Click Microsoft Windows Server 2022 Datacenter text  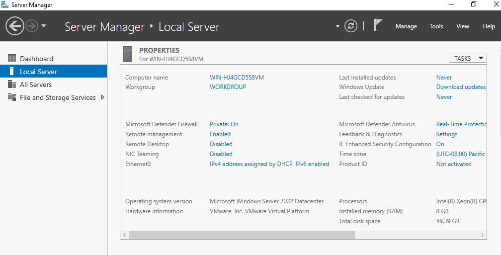click(266, 201)
